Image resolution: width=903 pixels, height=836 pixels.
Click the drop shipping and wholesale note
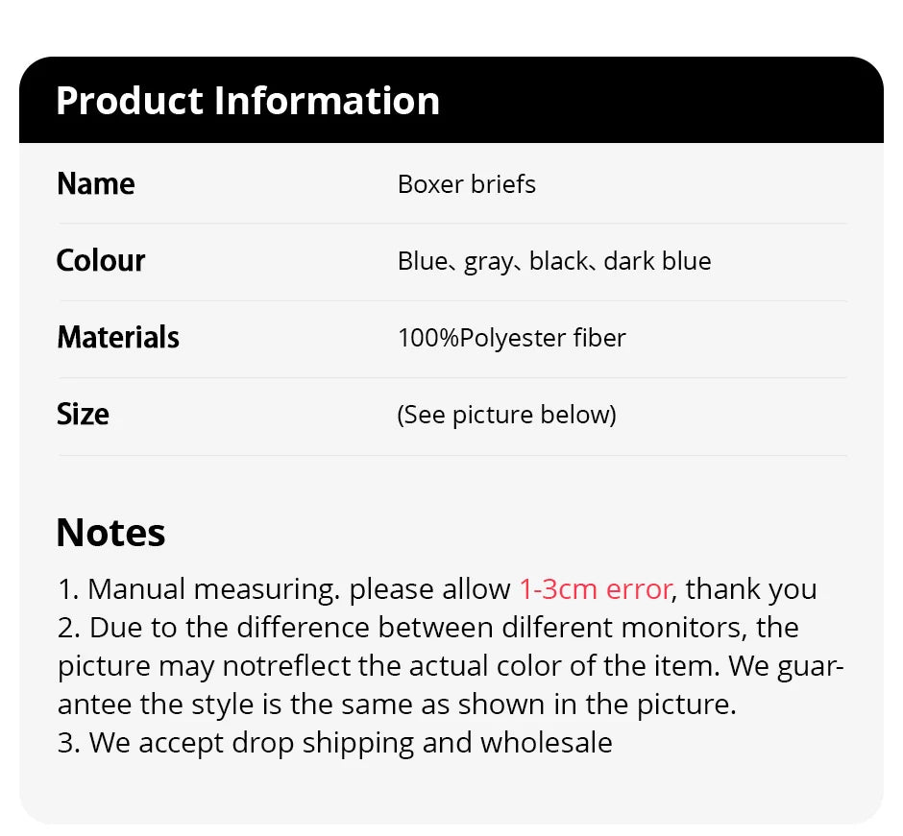click(x=334, y=743)
